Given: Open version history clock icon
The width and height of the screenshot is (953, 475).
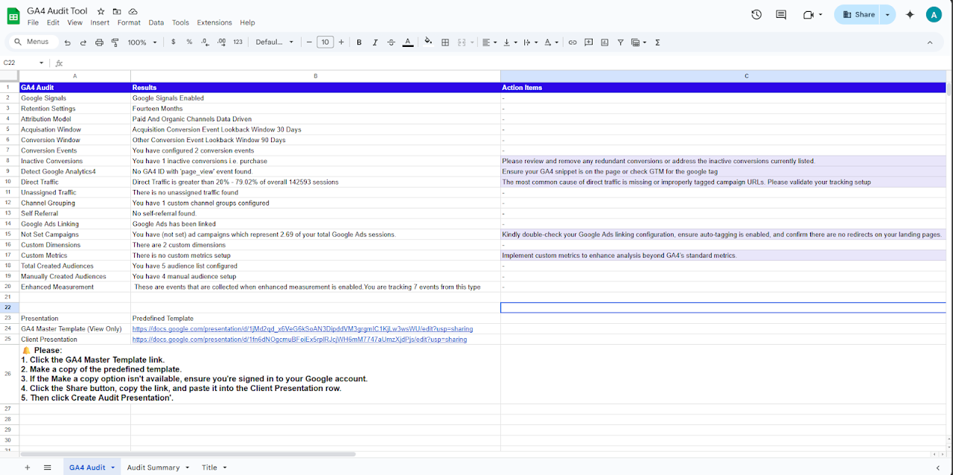Looking at the screenshot, I should coord(756,14).
